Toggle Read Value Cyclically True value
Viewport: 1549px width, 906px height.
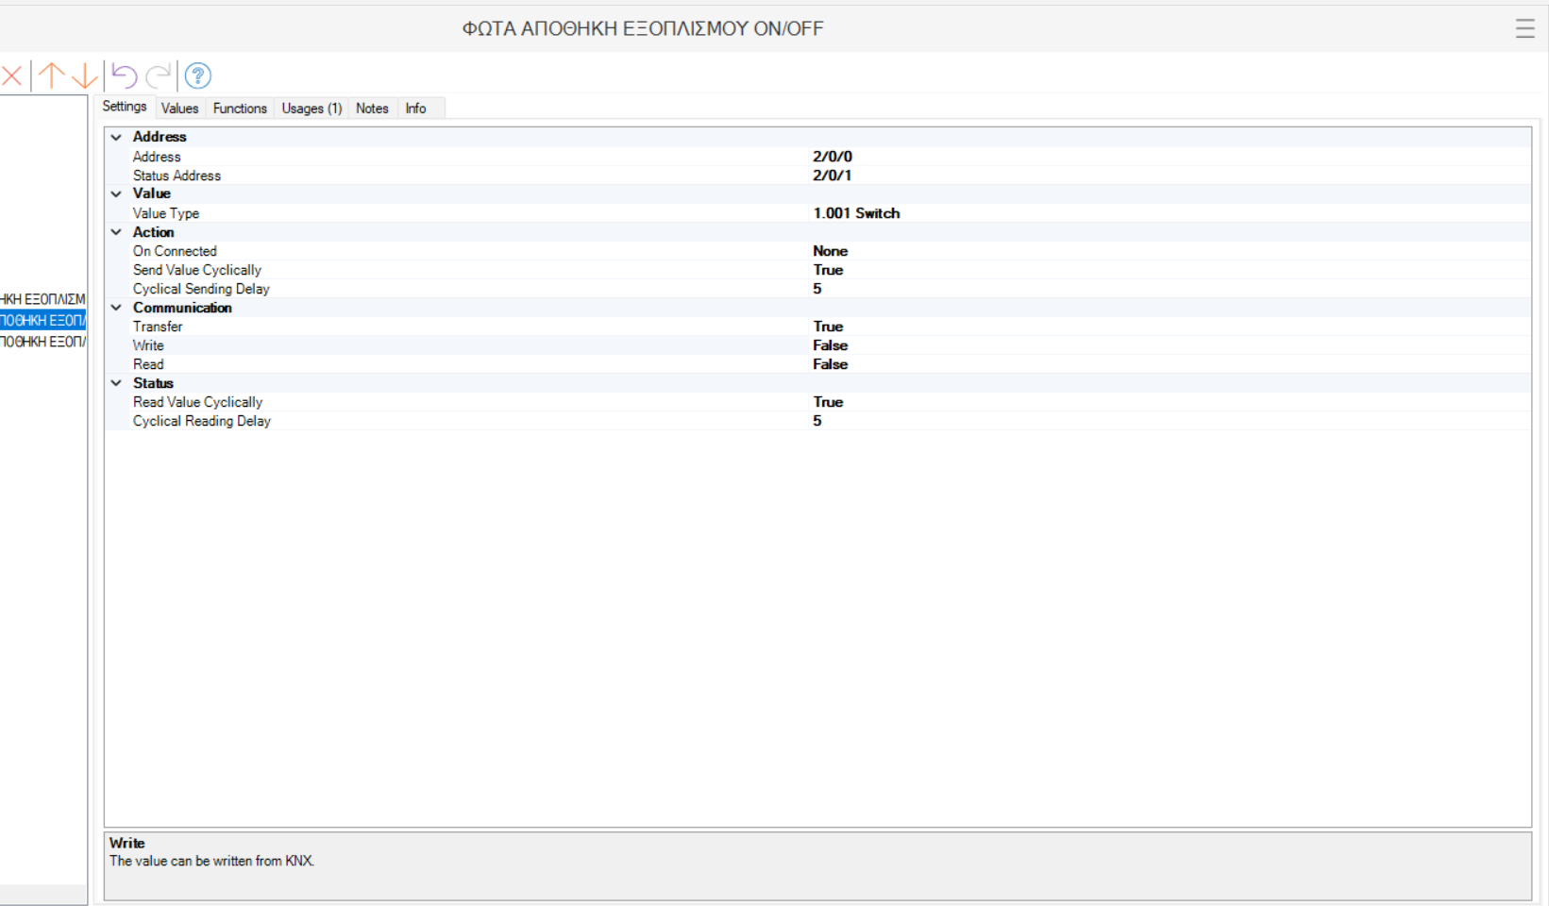click(828, 402)
